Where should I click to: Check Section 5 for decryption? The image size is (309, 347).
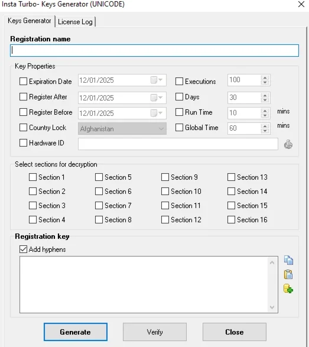tap(99, 177)
